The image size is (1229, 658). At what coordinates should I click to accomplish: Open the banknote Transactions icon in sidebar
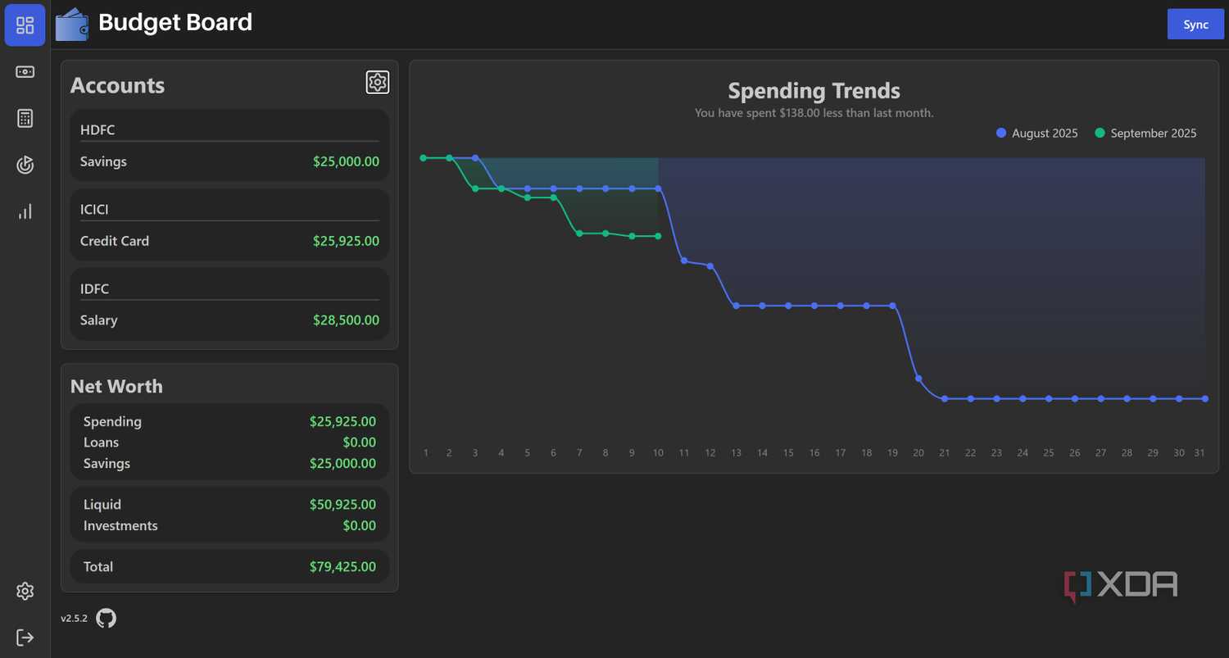[25, 72]
